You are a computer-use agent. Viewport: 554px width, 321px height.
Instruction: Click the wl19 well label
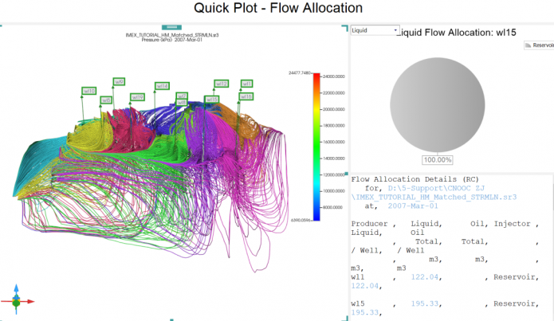[137, 97]
